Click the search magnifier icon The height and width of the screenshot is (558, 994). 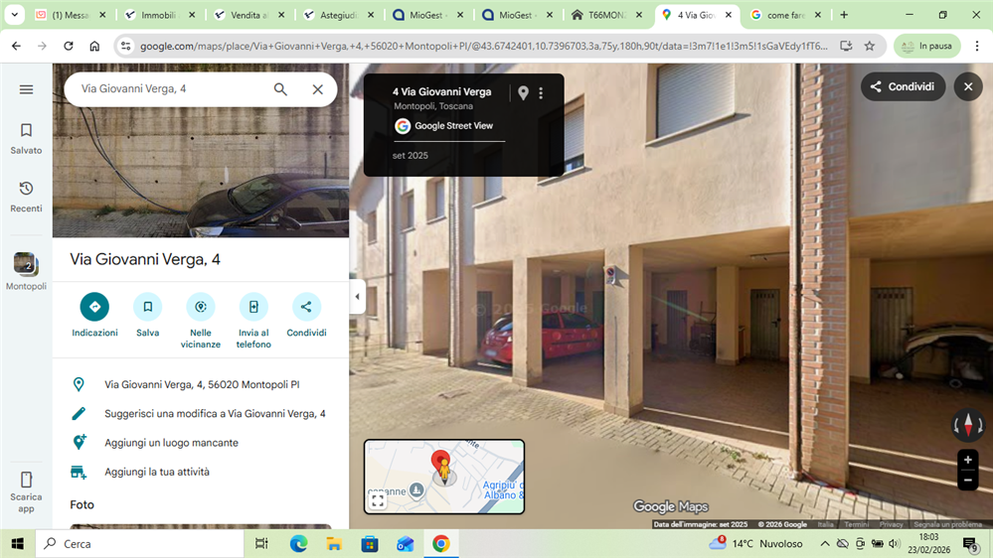[280, 89]
